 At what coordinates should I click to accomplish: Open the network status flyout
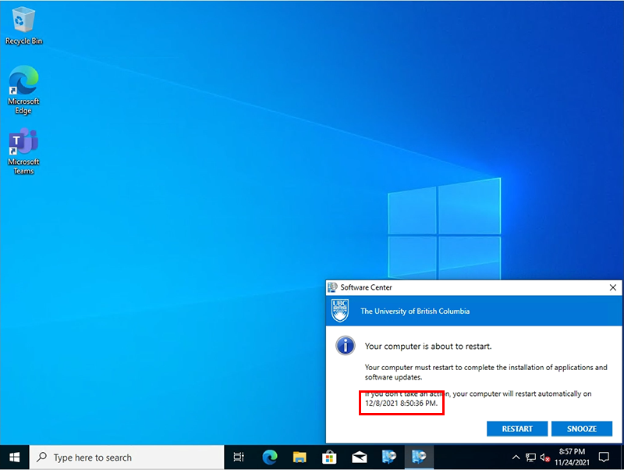coord(530,457)
